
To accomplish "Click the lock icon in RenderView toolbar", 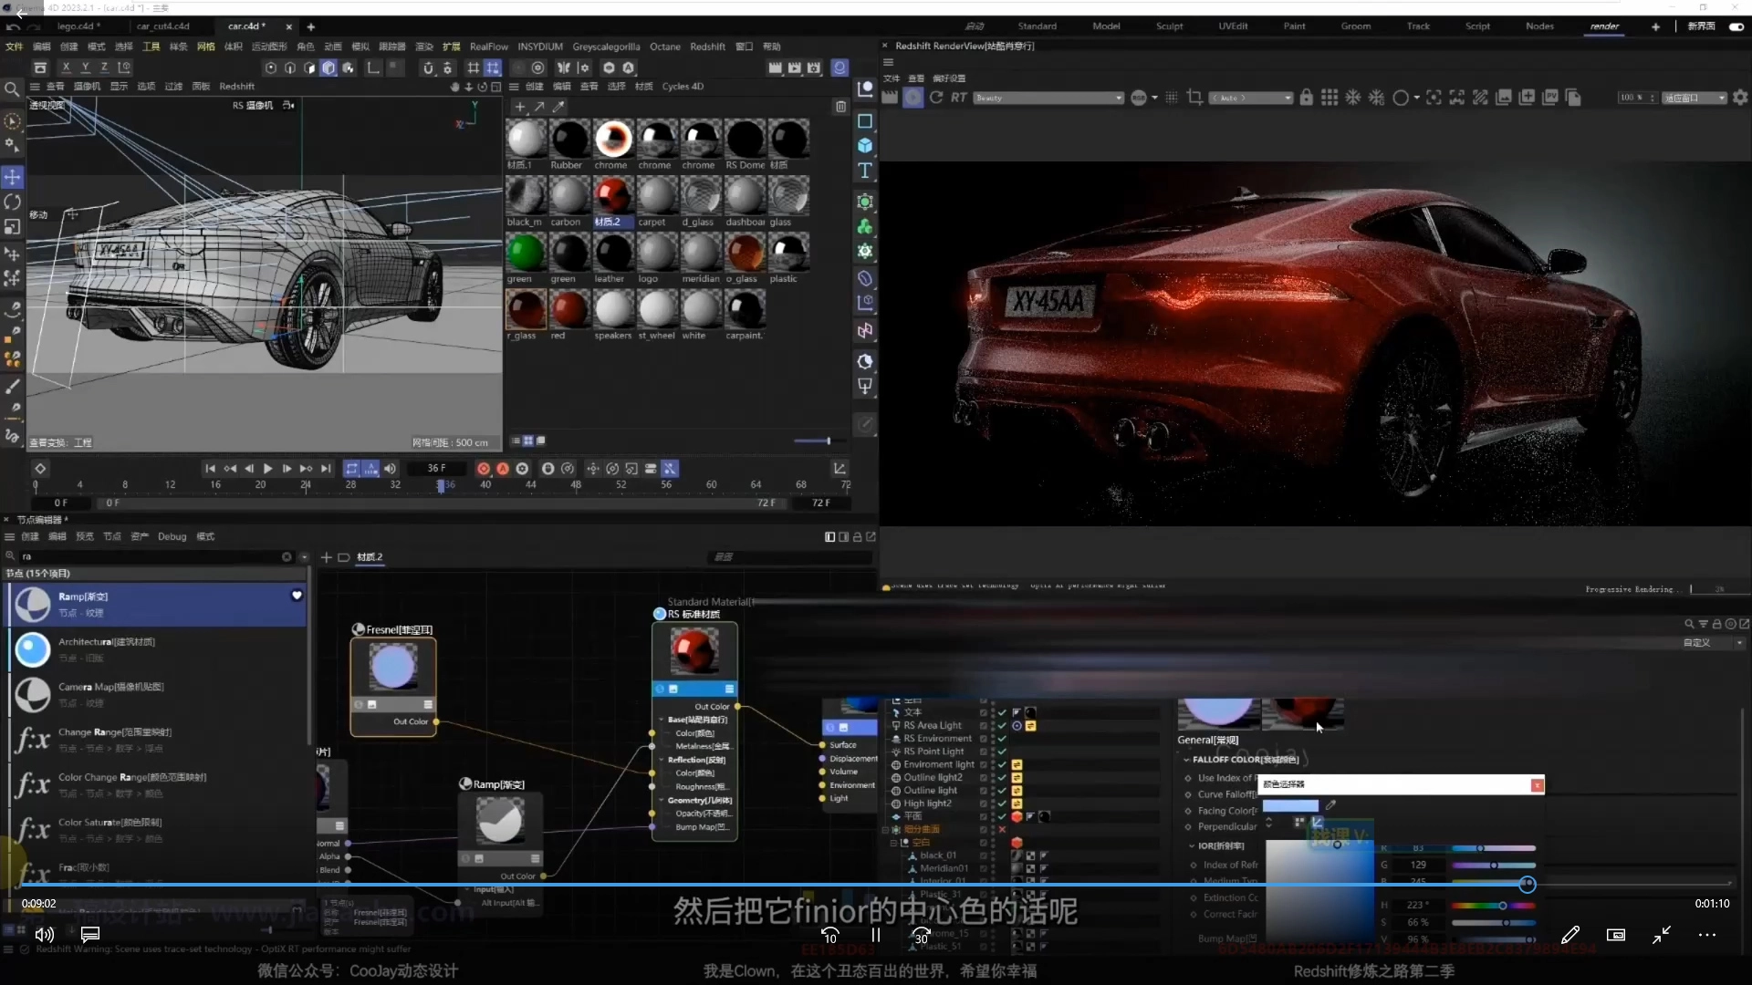I will [1306, 98].
